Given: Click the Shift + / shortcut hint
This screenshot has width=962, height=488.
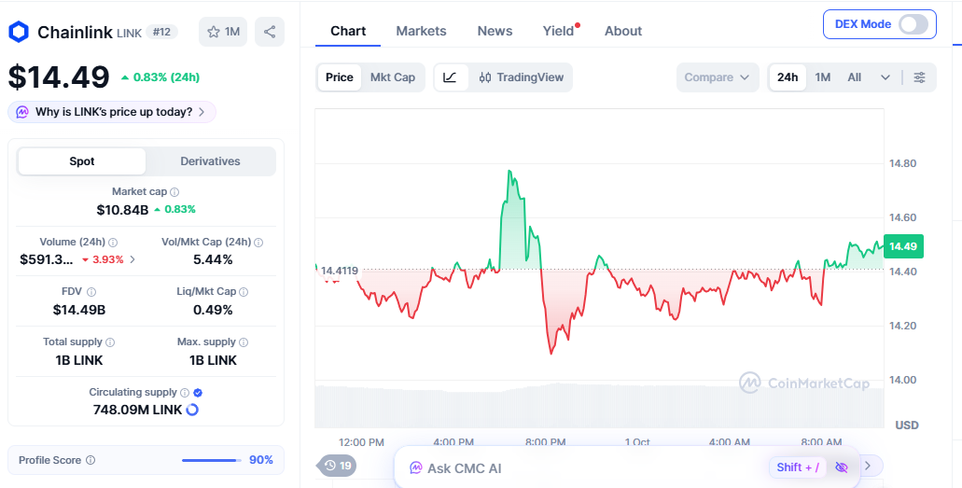Looking at the screenshot, I should (798, 467).
